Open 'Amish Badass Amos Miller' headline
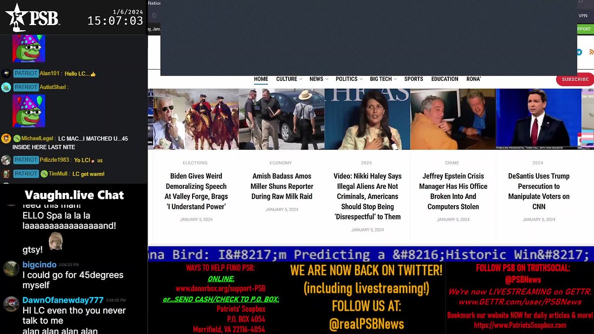Screen dimensions: 594x334 click(x=282, y=186)
